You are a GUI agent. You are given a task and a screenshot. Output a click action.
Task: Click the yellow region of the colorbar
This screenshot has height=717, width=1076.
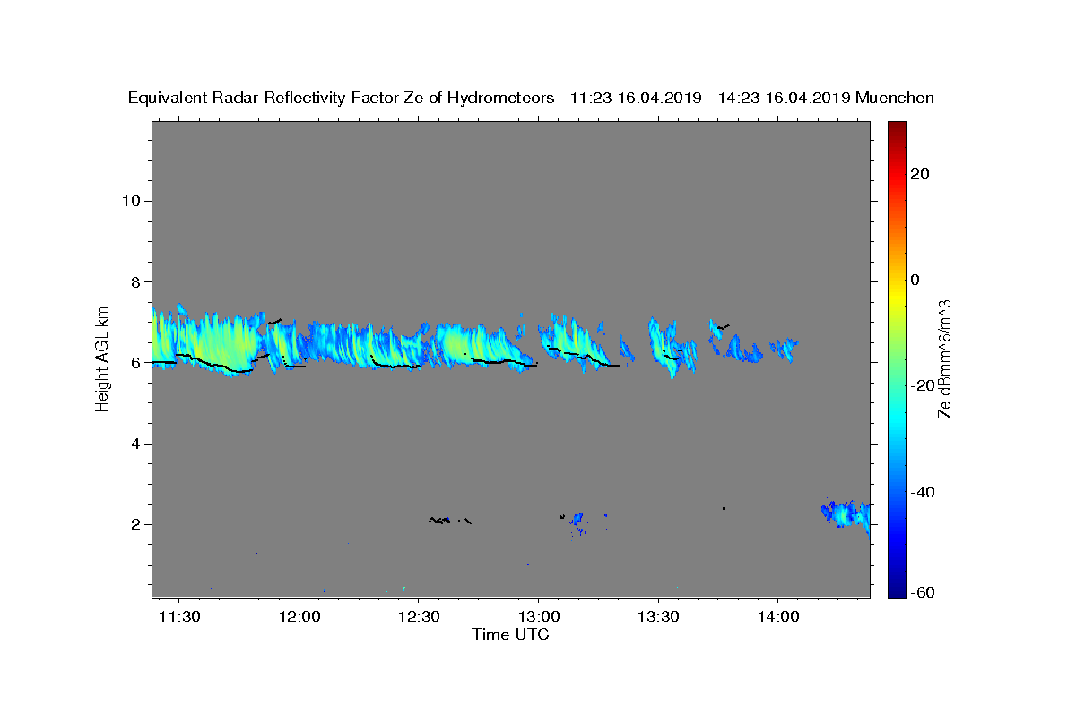896,296
